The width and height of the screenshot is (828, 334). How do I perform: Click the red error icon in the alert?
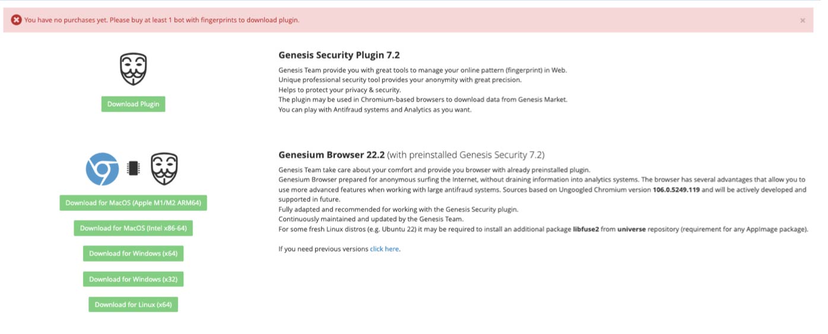tap(16, 20)
